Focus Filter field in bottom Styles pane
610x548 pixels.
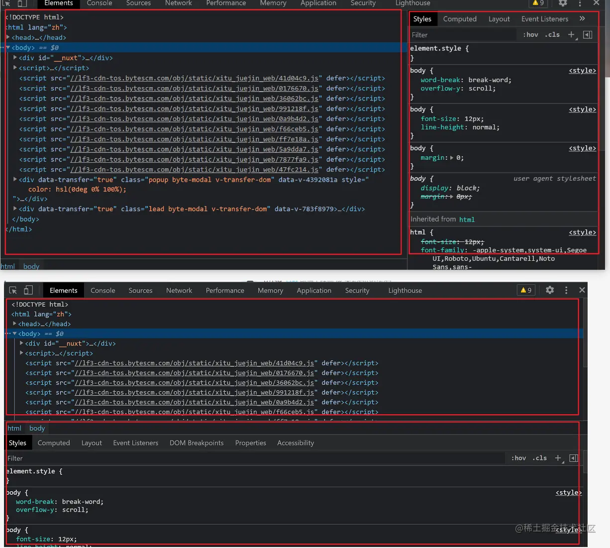(x=256, y=458)
